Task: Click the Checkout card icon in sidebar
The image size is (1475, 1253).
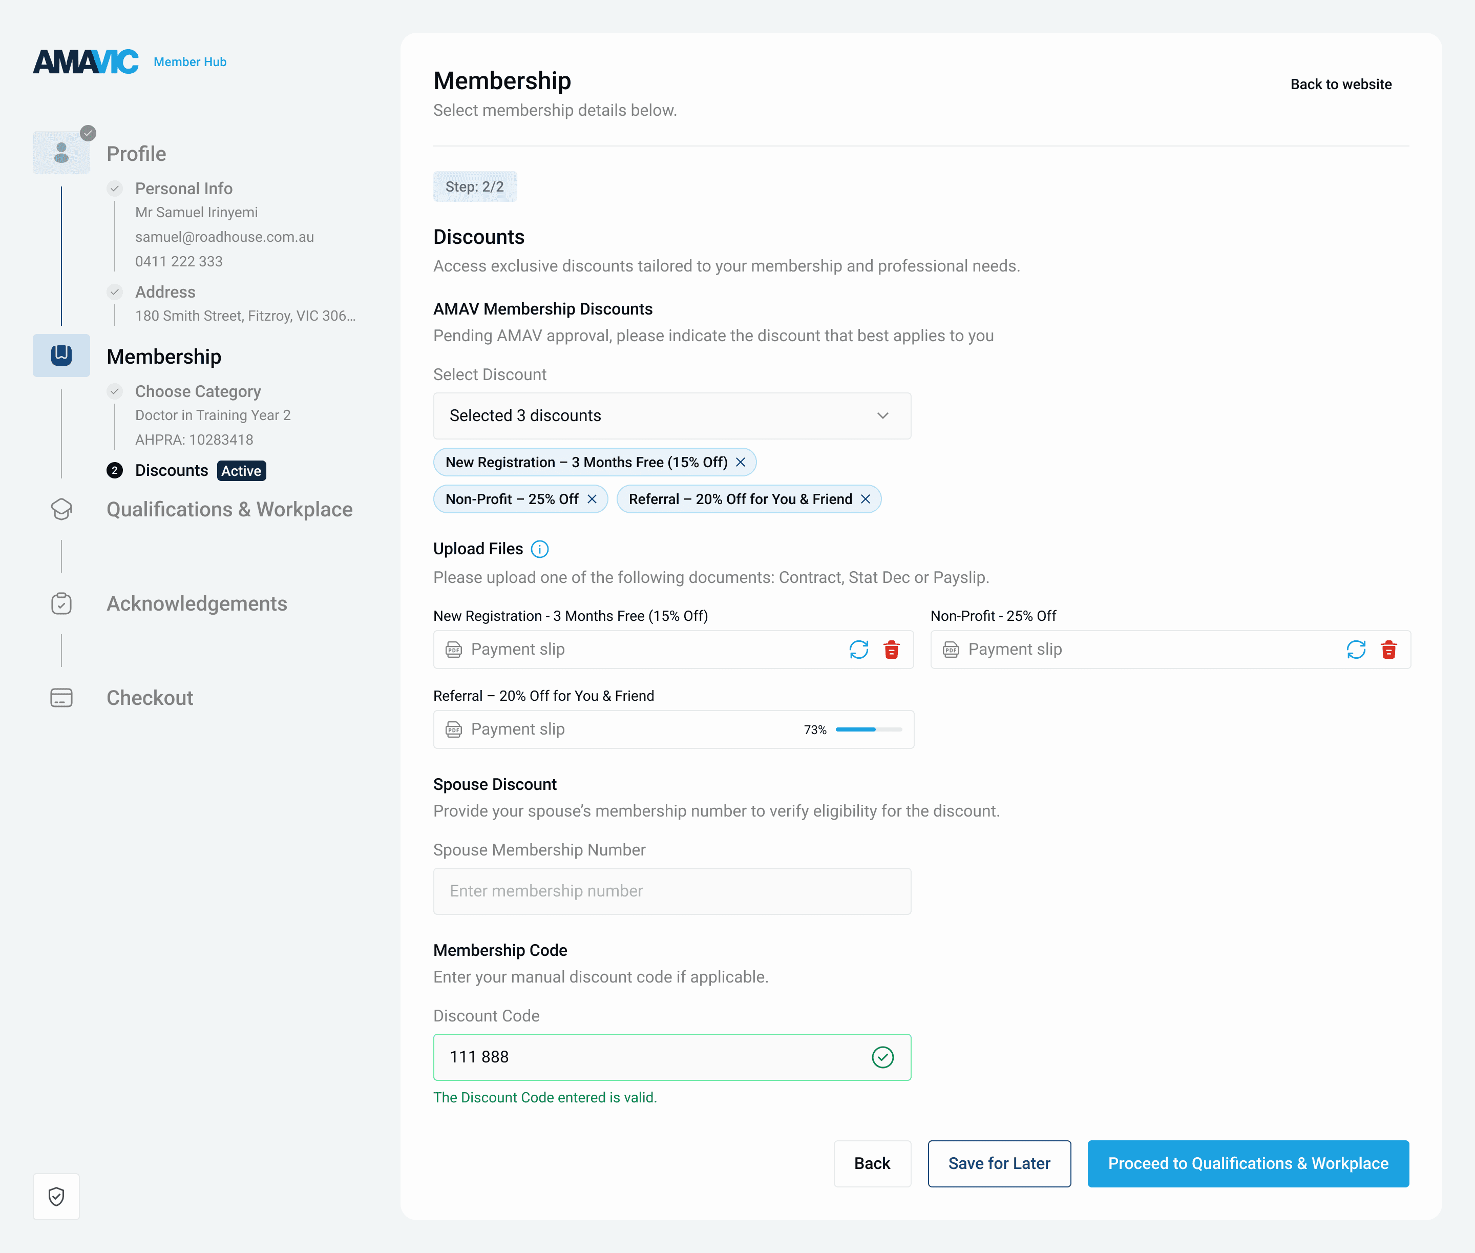Action: click(x=62, y=698)
